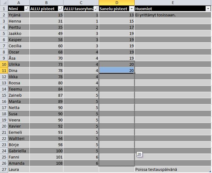Click the cell containing Iikka

point(19,77)
